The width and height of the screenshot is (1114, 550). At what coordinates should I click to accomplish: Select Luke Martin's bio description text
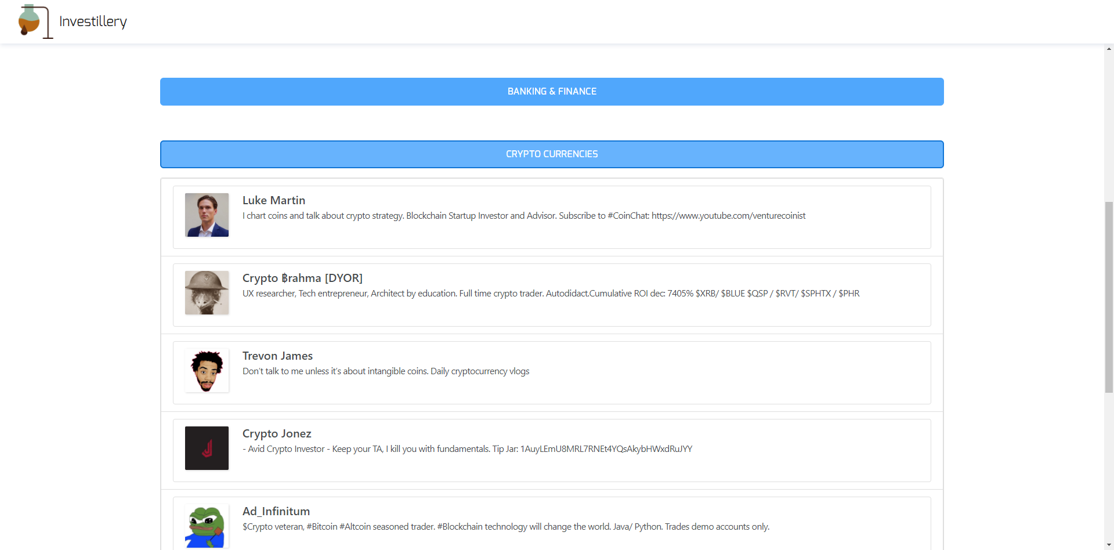[x=524, y=216]
